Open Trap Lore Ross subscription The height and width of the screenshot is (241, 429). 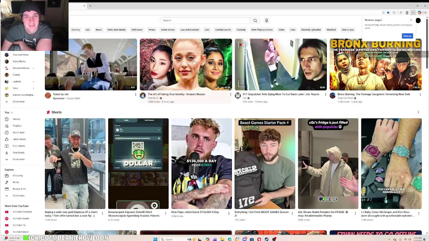(20, 55)
